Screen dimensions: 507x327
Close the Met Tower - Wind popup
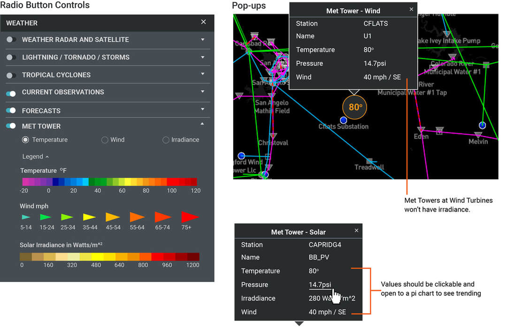pyautogui.click(x=411, y=9)
